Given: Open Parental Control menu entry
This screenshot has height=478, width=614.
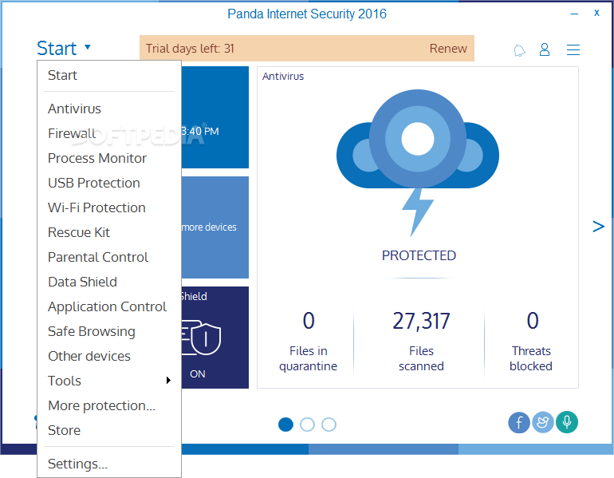Looking at the screenshot, I should [x=109, y=257].
